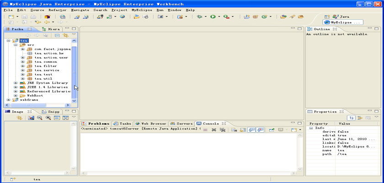Close the Outline view tab
Screen dimensions: 384x183
(335, 29)
